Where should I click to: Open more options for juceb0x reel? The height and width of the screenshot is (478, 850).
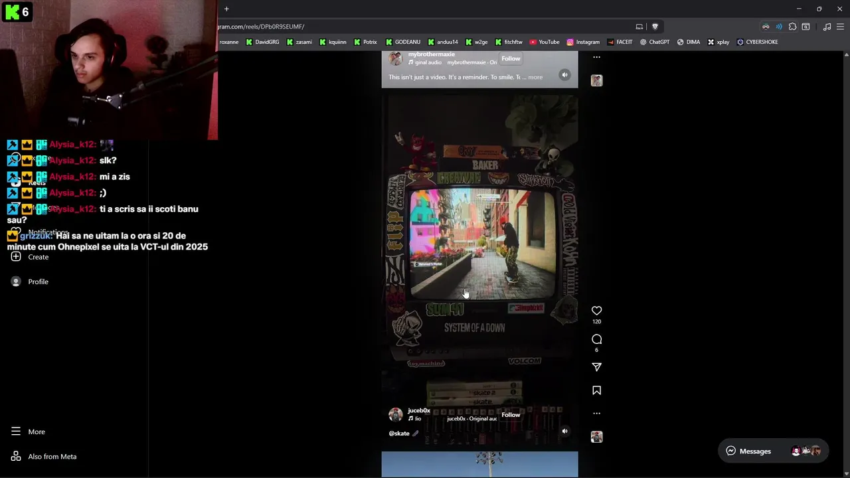[x=596, y=413]
